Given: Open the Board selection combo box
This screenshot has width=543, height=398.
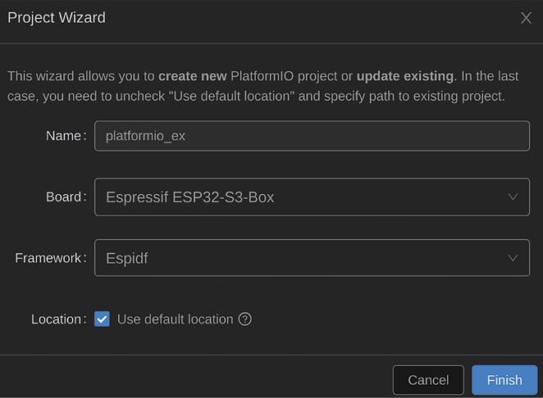Looking at the screenshot, I should [312, 197].
